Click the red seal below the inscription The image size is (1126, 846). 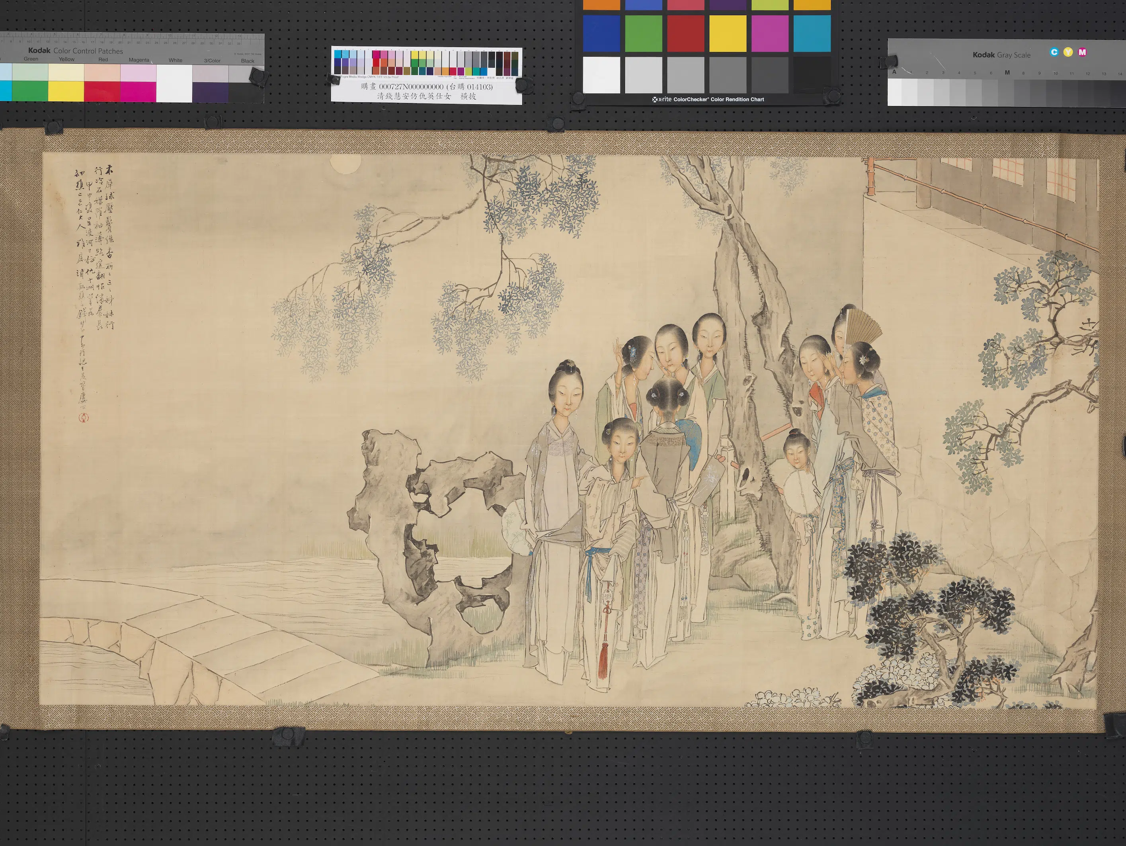coord(84,418)
